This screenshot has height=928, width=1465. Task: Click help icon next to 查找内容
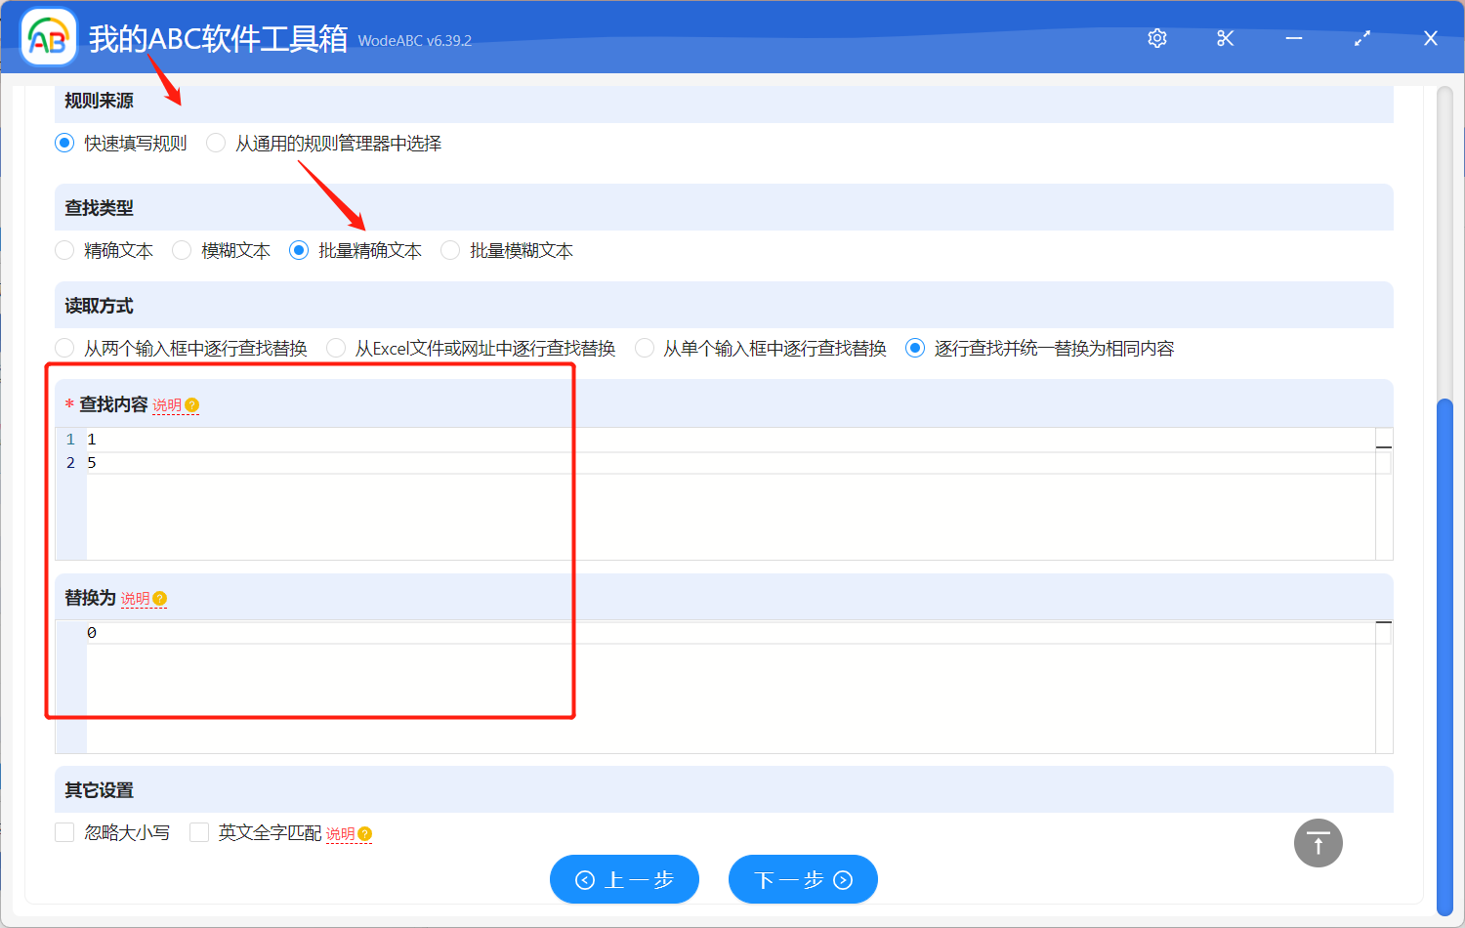[x=192, y=405]
